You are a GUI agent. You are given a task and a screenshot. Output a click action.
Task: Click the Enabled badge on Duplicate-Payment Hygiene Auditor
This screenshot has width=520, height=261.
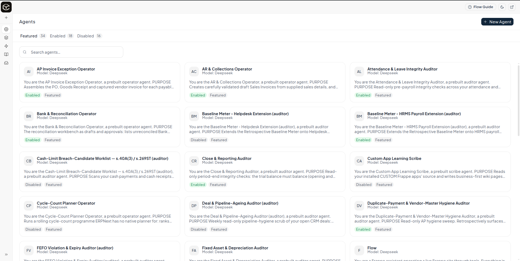pyautogui.click(x=363, y=229)
